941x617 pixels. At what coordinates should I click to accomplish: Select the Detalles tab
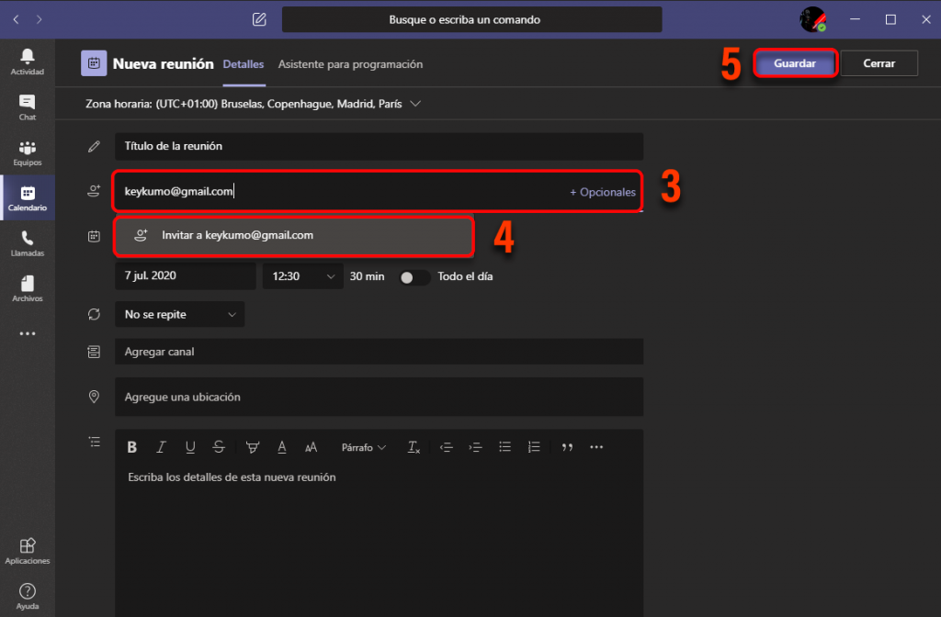pyautogui.click(x=243, y=64)
